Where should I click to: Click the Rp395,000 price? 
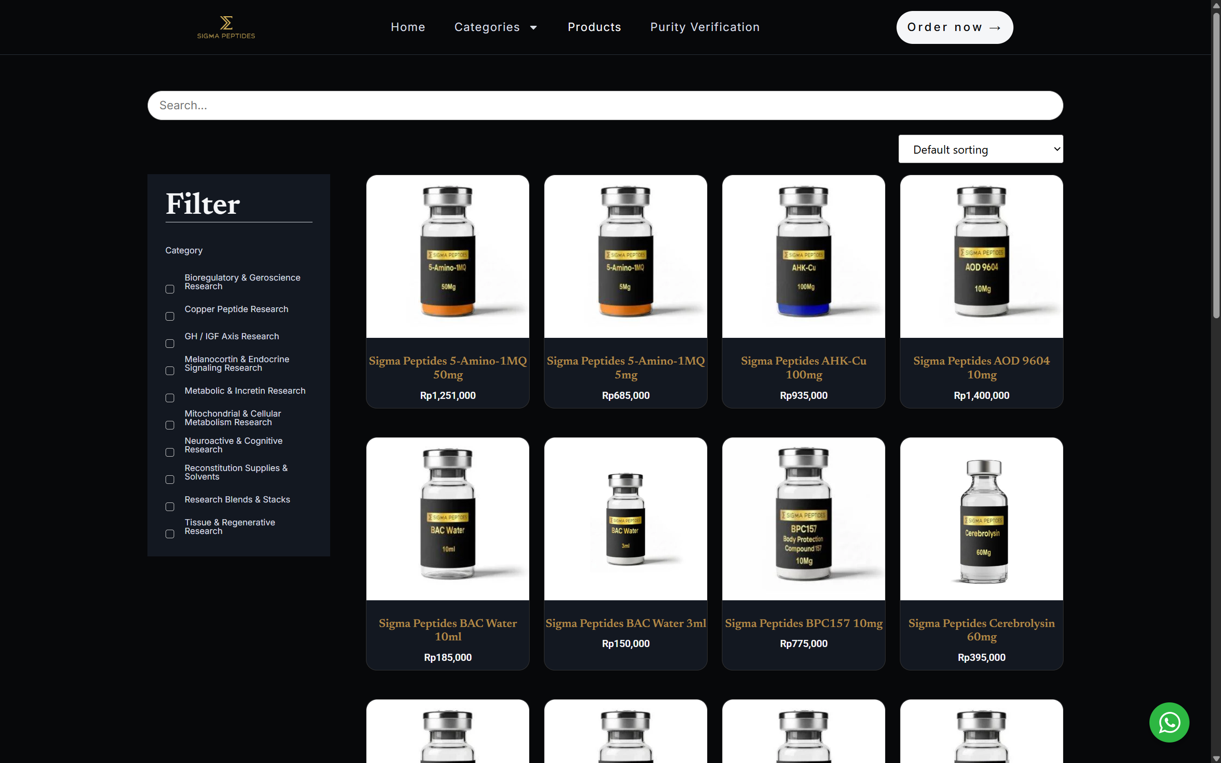pos(981,658)
